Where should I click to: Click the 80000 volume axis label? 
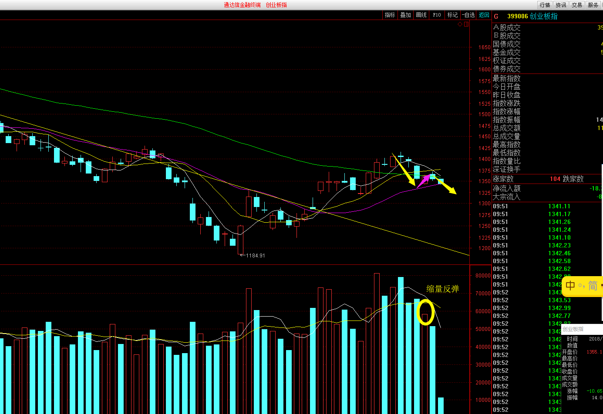pos(483,276)
